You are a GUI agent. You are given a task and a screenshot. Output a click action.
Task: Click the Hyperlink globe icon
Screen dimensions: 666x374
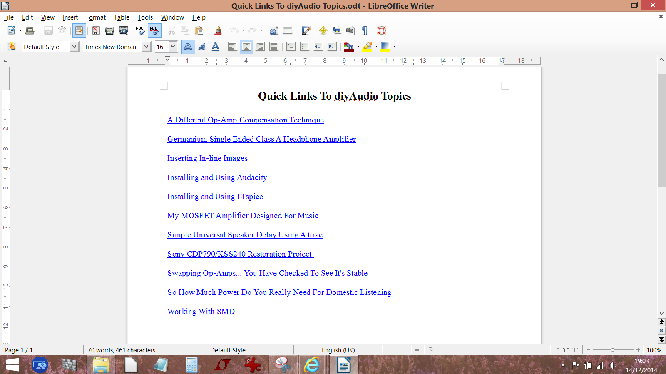(273, 30)
